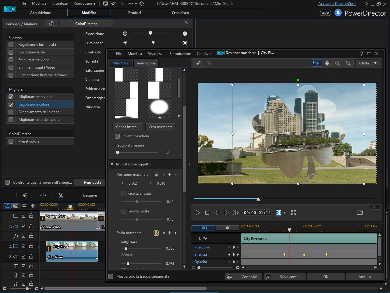390x293 pixels.
Task: Switch to the Animazione tab
Action: click(146, 63)
